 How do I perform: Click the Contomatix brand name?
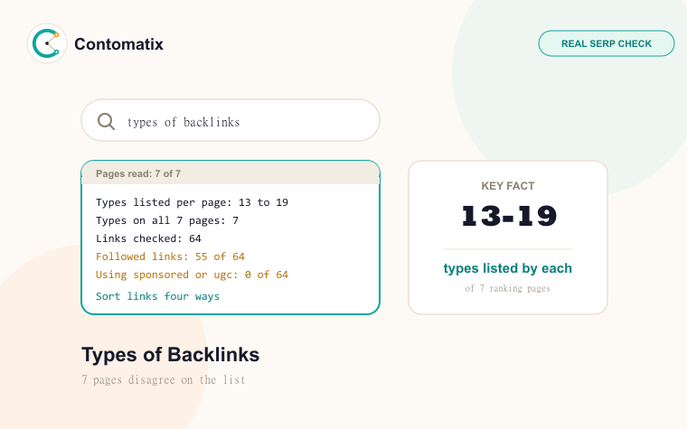point(118,43)
